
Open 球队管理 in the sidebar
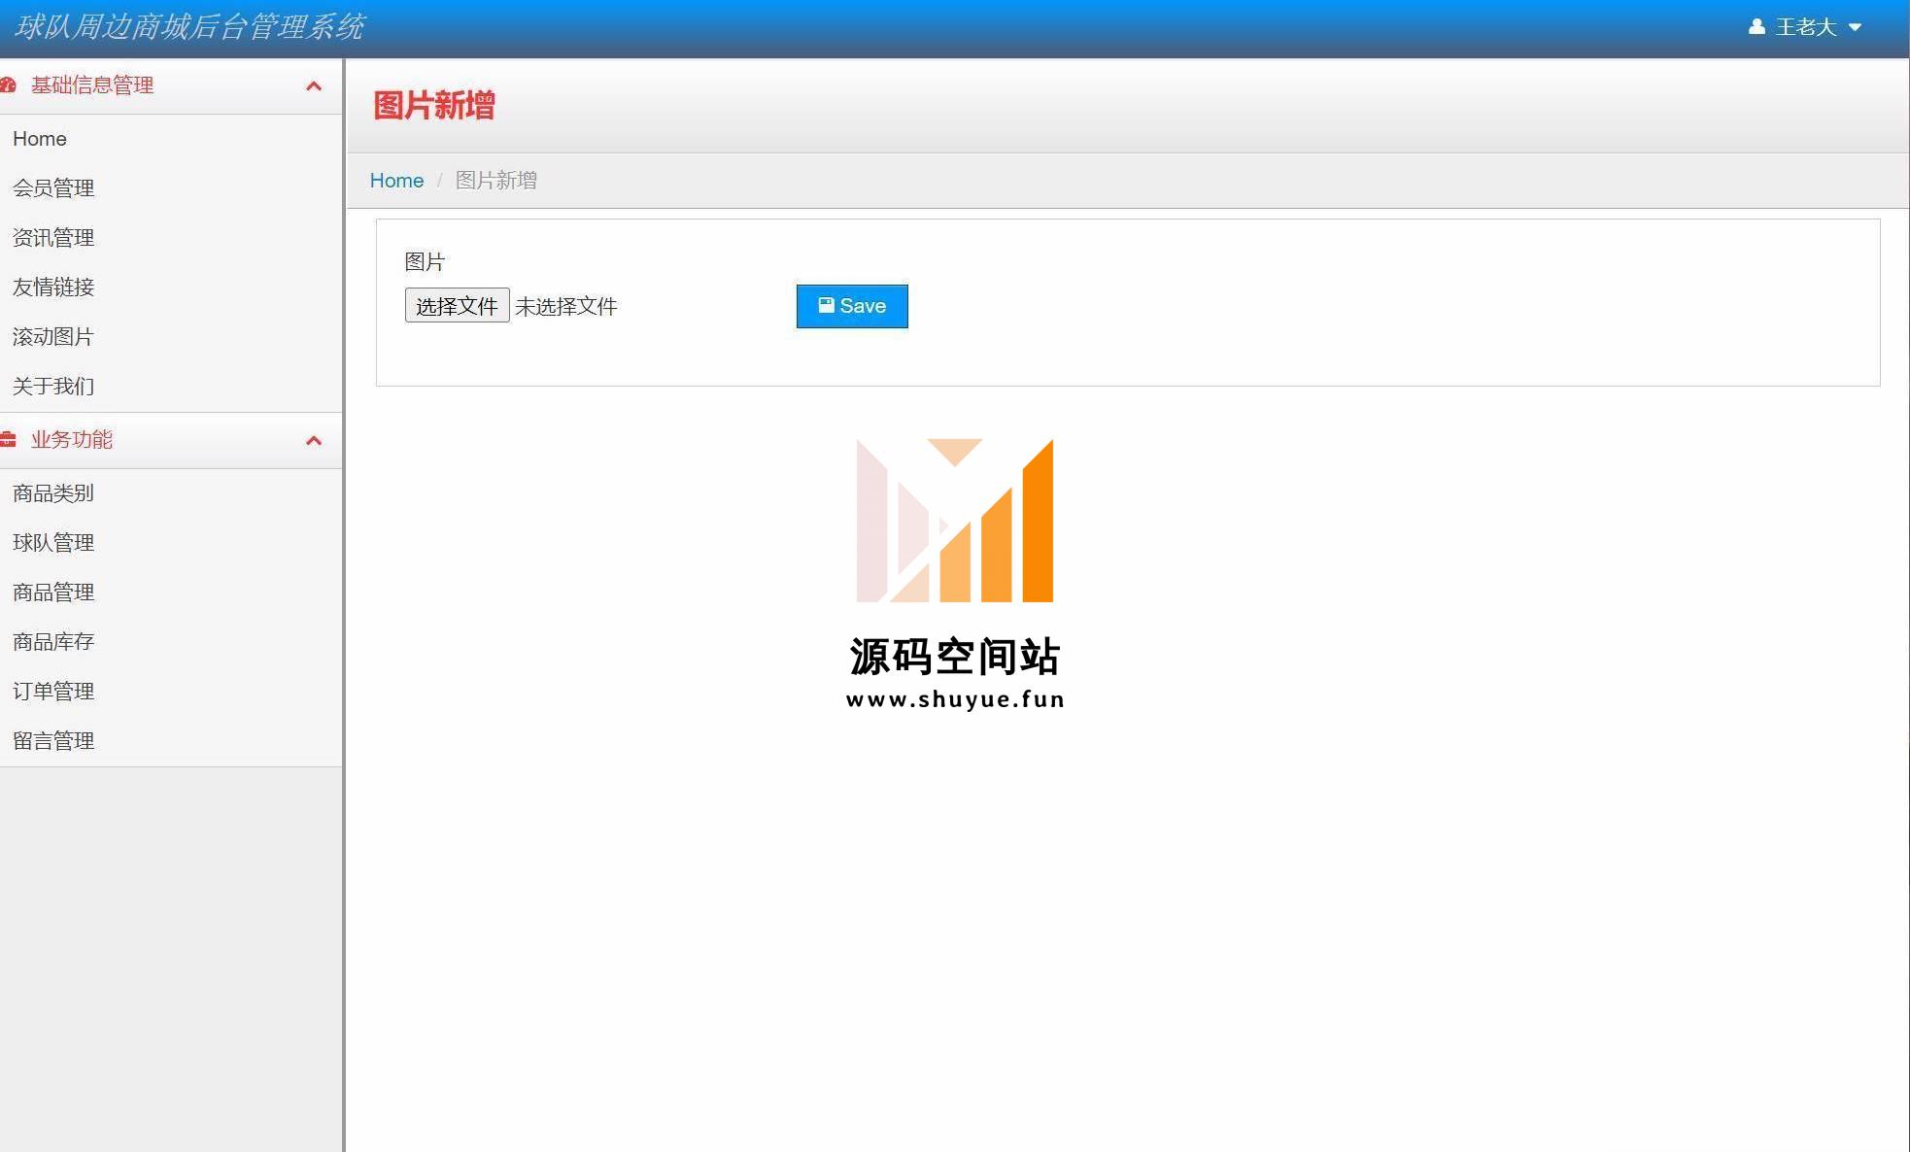(53, 543)
